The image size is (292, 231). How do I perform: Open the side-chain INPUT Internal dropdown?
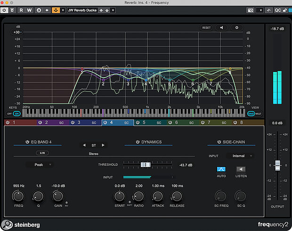(x=240, y=156)
